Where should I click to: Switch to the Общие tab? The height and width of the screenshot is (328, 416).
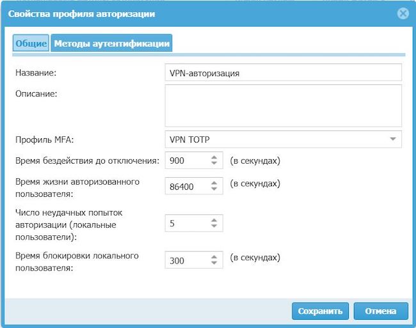point(31,43)
